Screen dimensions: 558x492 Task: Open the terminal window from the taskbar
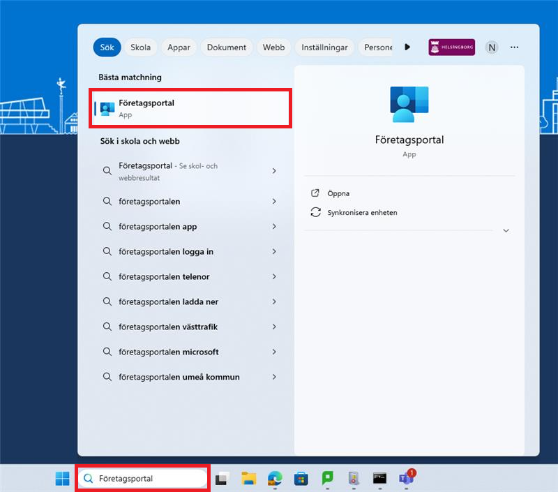tap(379, 478)
